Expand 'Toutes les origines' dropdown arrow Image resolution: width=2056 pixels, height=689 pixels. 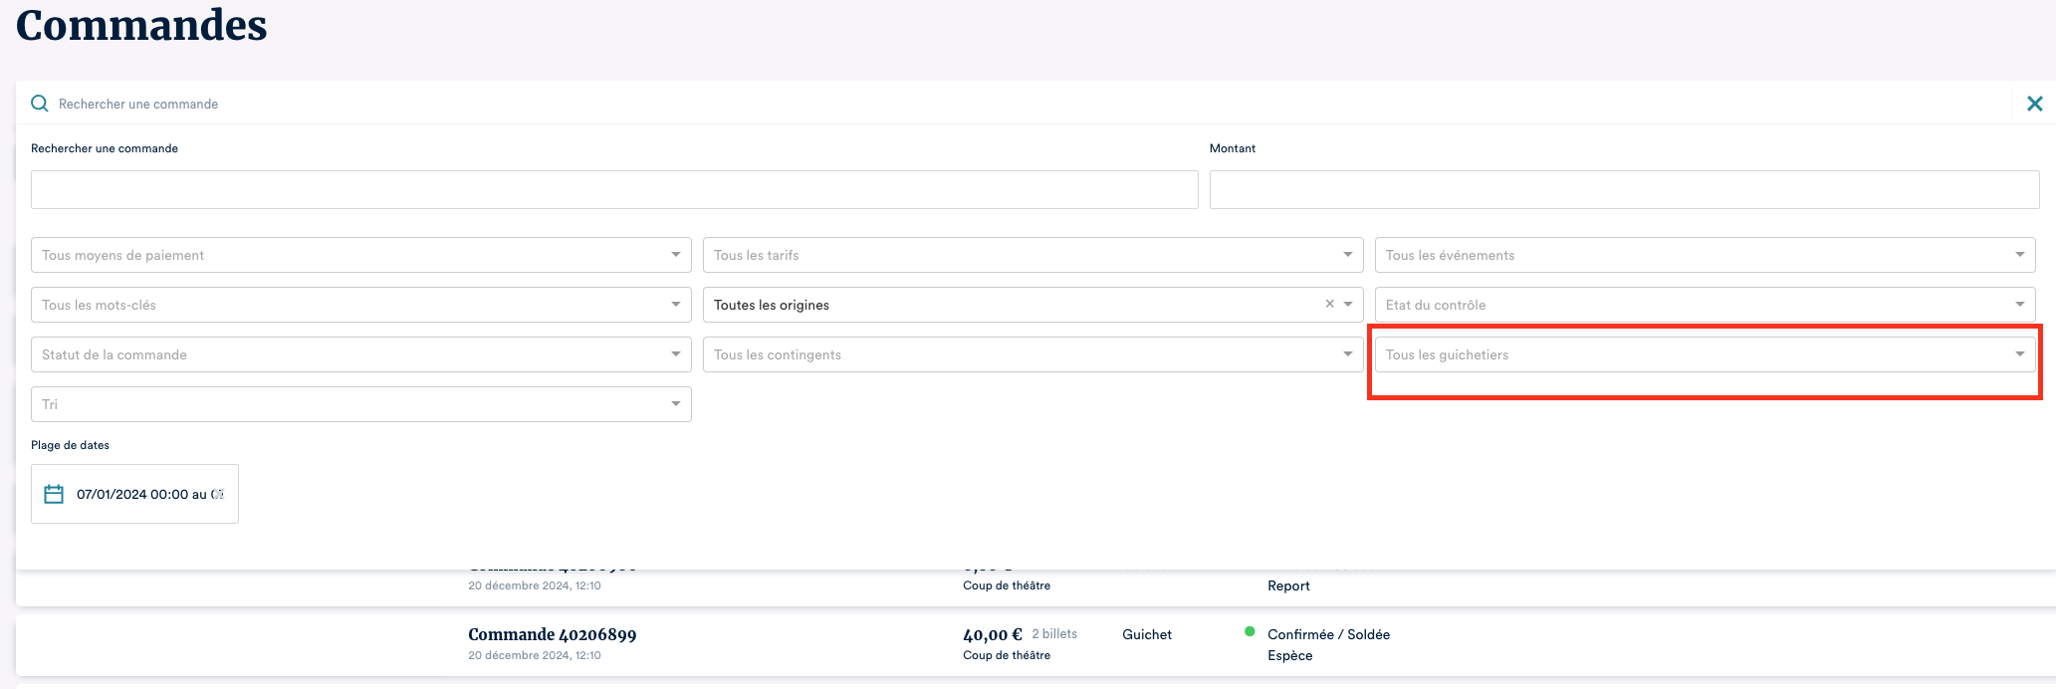(x=1348, y=305)
